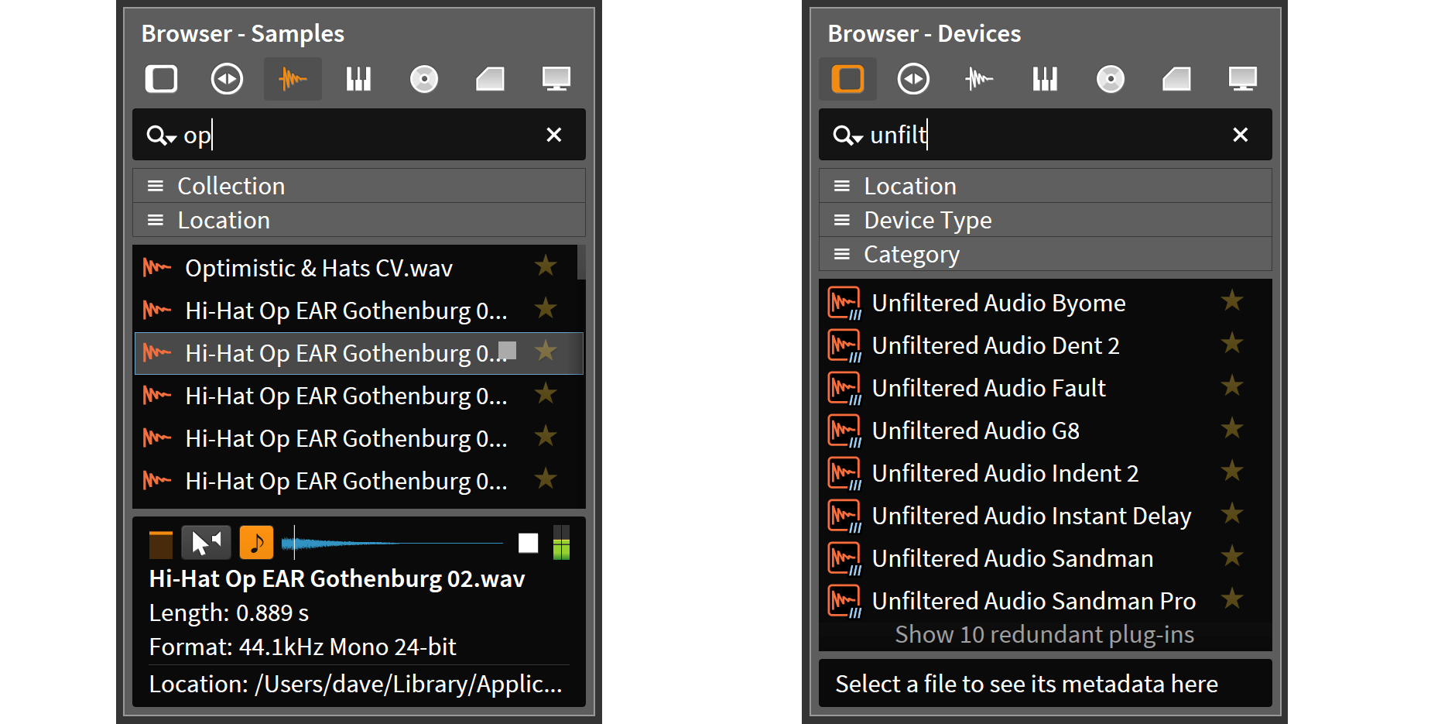The width and height of the screenshot is (1455, 724).
Task: Open Music disc tab in Samples browser
Action: pyautogui.click(x=424, y=79)
